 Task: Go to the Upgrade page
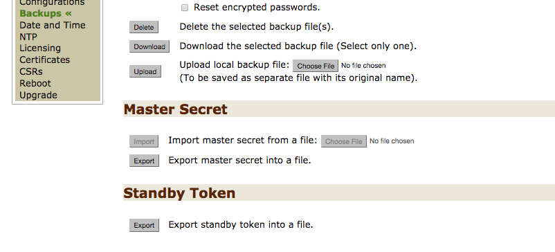[x=38, y=96]
